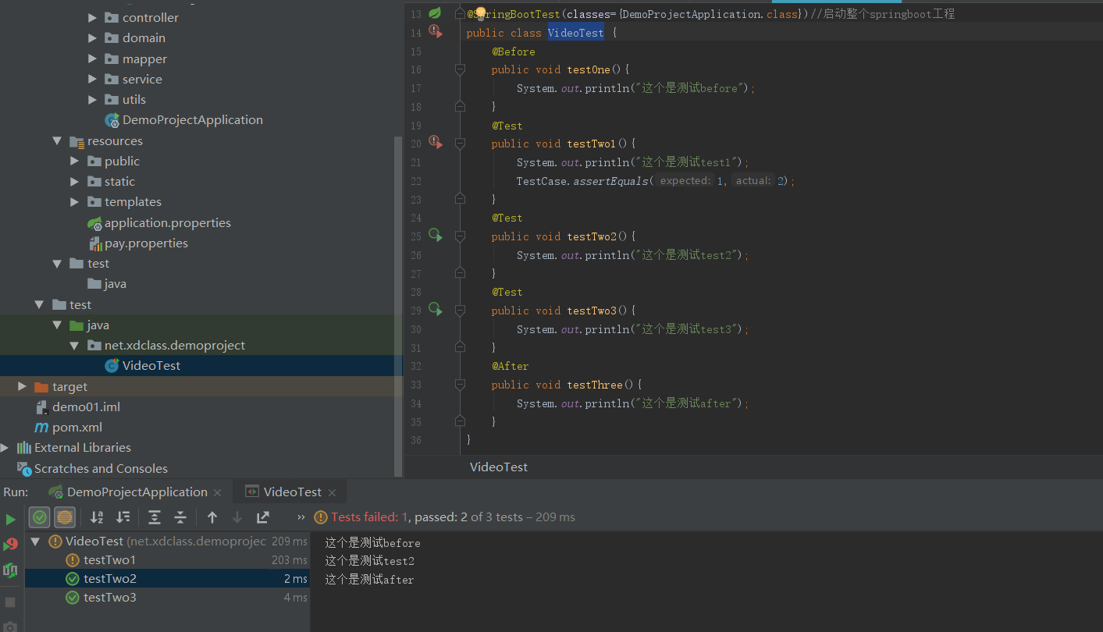Switch to DemoProjectApplication run tab
Screen dimensions: 1103x632
pos(137,492)
